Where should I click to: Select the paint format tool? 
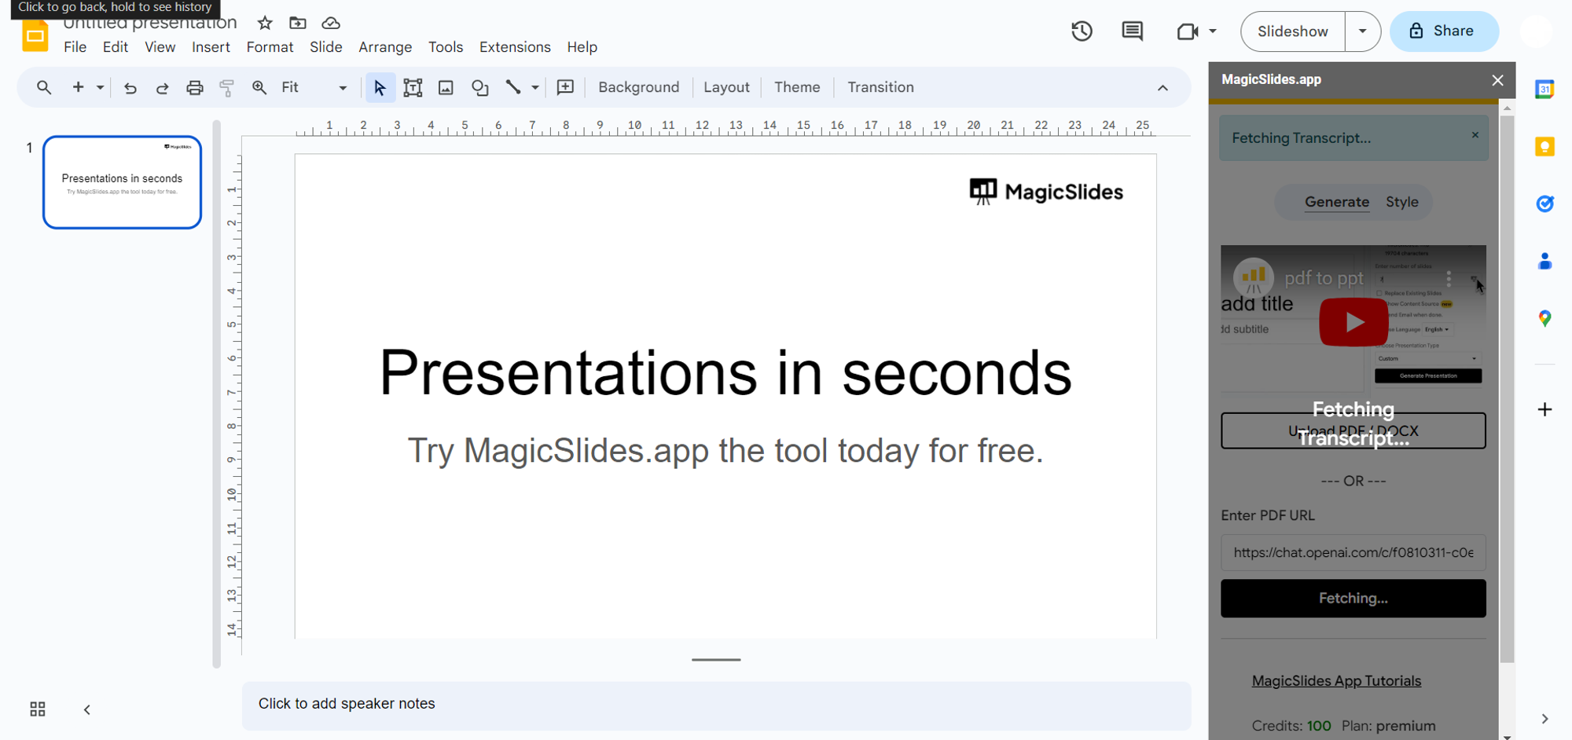(x=226, y=87)
